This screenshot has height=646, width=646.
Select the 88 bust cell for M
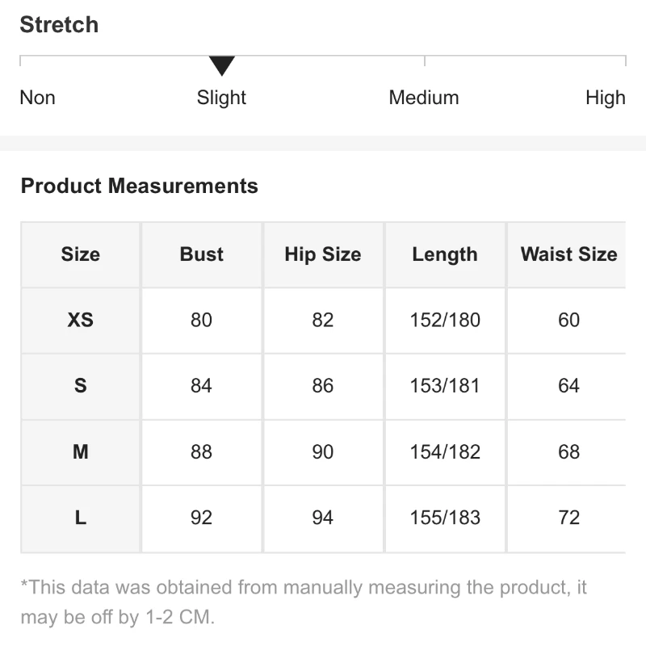click(202, 452)
